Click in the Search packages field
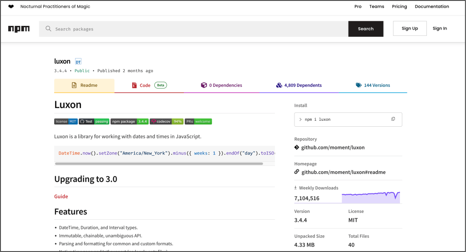This screenshot has height=252, width=466. pos(193,29)
